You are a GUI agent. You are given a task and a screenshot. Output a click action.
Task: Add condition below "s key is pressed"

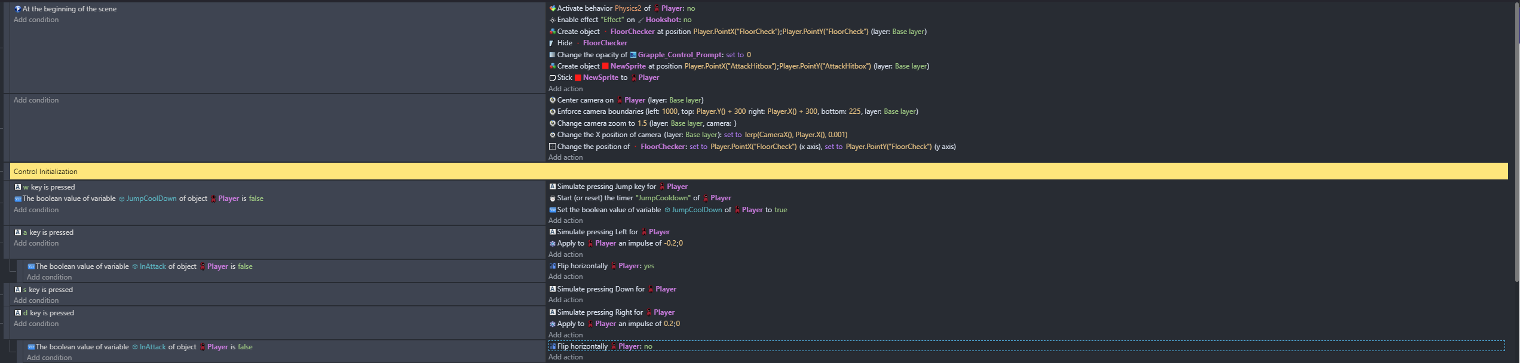[36, 300]
